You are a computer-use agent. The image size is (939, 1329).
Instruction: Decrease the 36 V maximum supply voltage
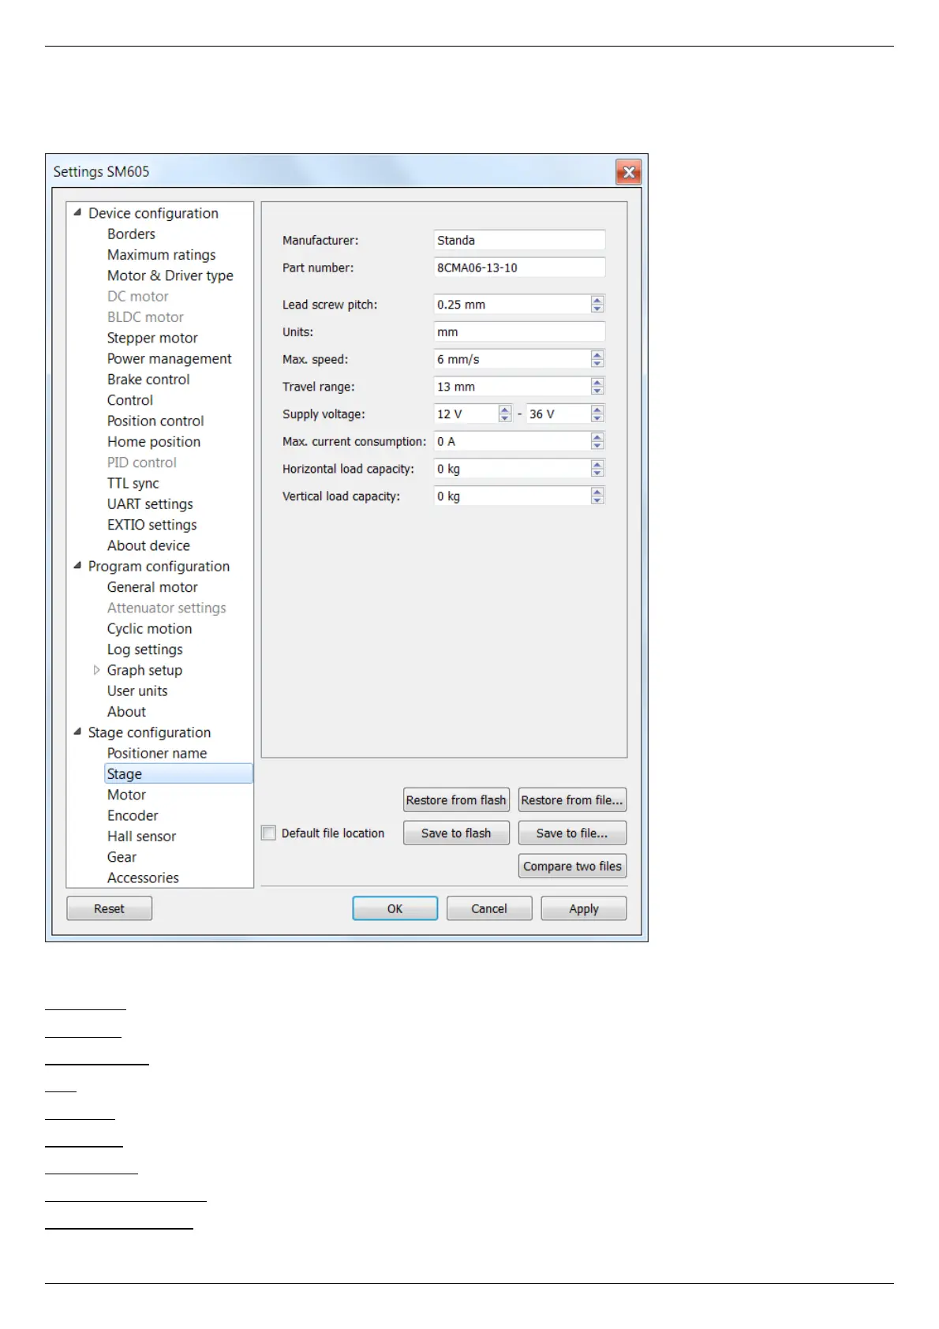[x=597, y=418]
